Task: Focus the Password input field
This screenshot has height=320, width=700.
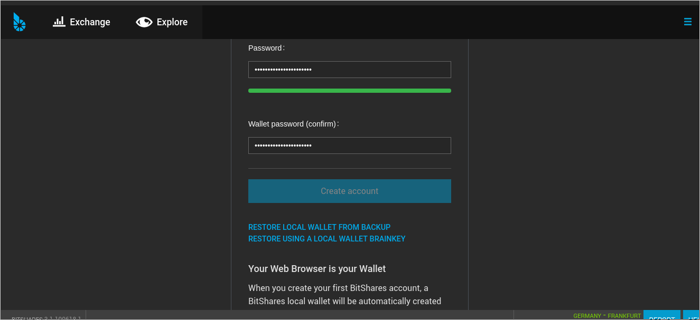Action: tap(350, 70)
